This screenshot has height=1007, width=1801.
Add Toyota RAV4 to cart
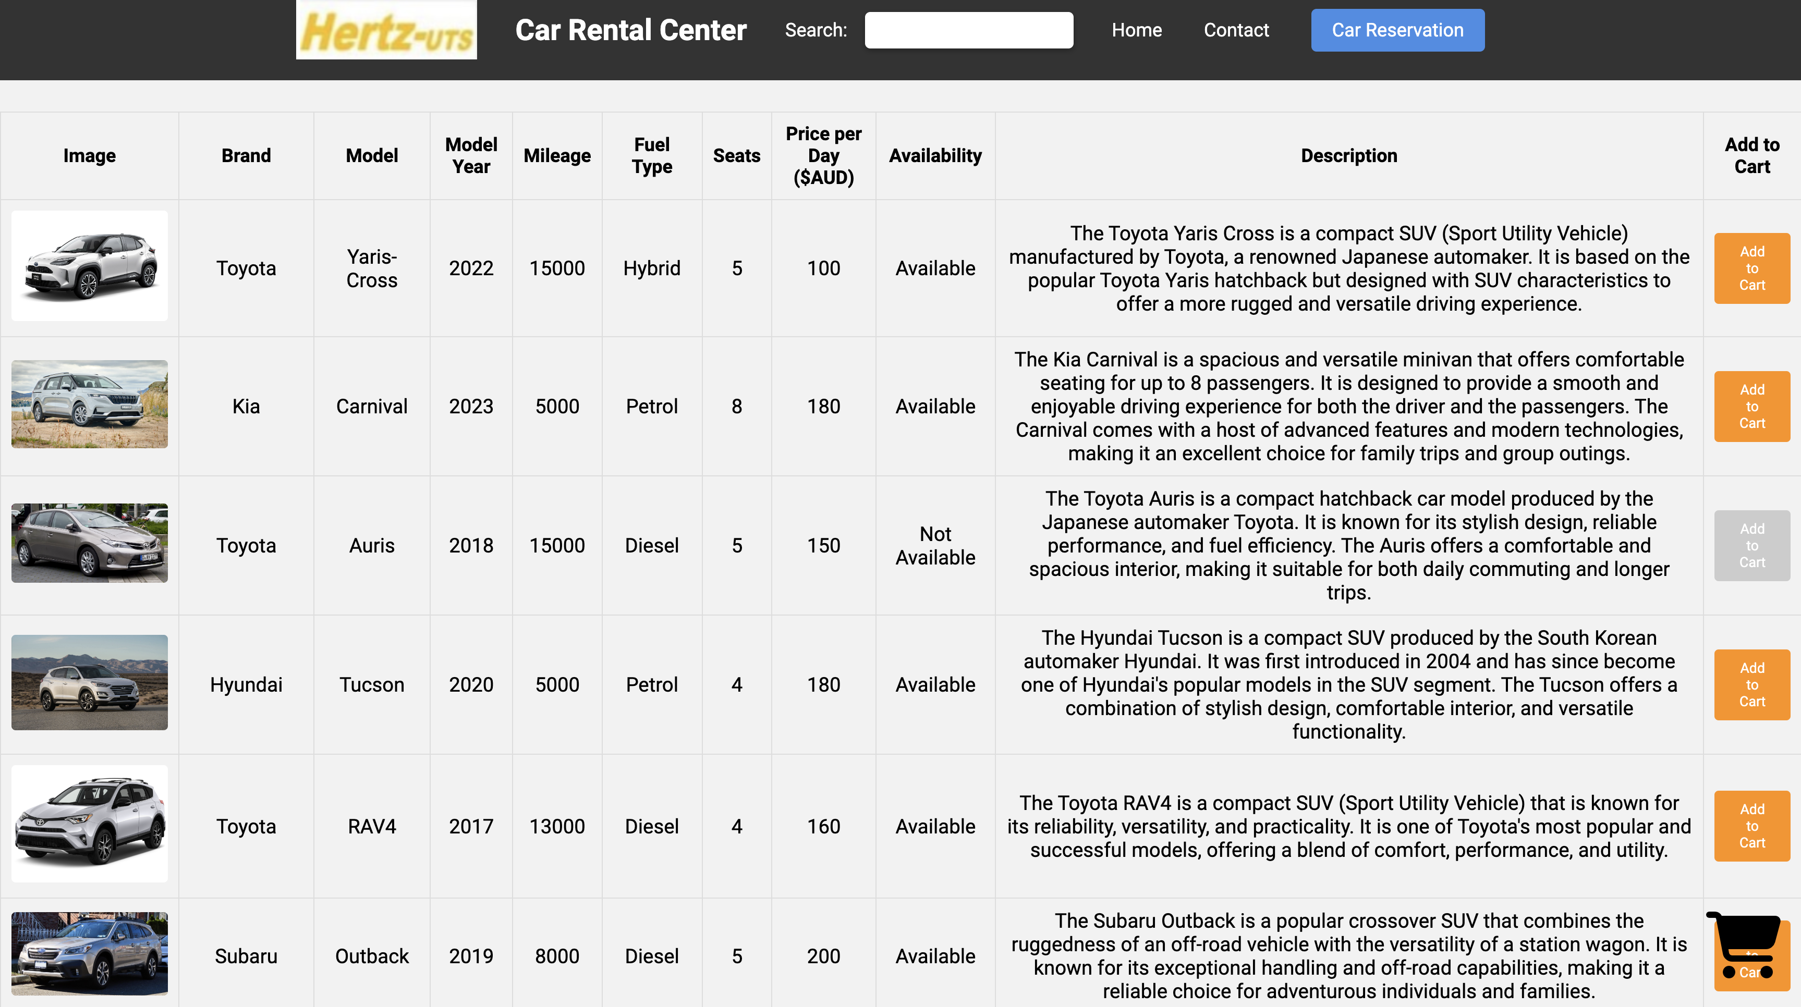1752,826
